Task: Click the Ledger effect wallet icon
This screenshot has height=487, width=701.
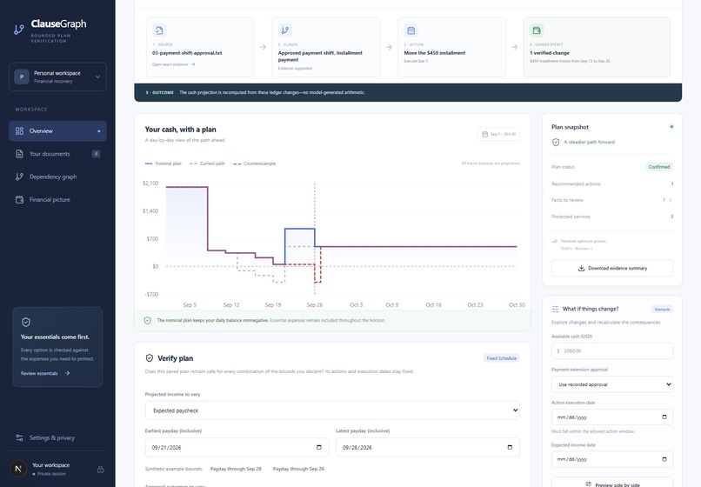Action: pyautogui.click(x=537, y=30)
